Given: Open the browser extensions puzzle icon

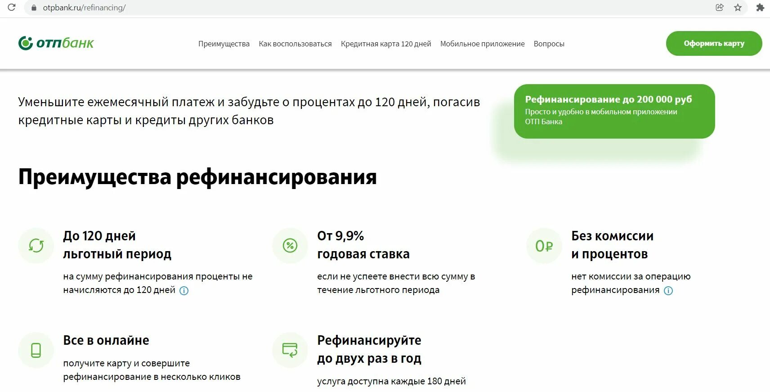Looking at the screenshot, I should 760,7.
